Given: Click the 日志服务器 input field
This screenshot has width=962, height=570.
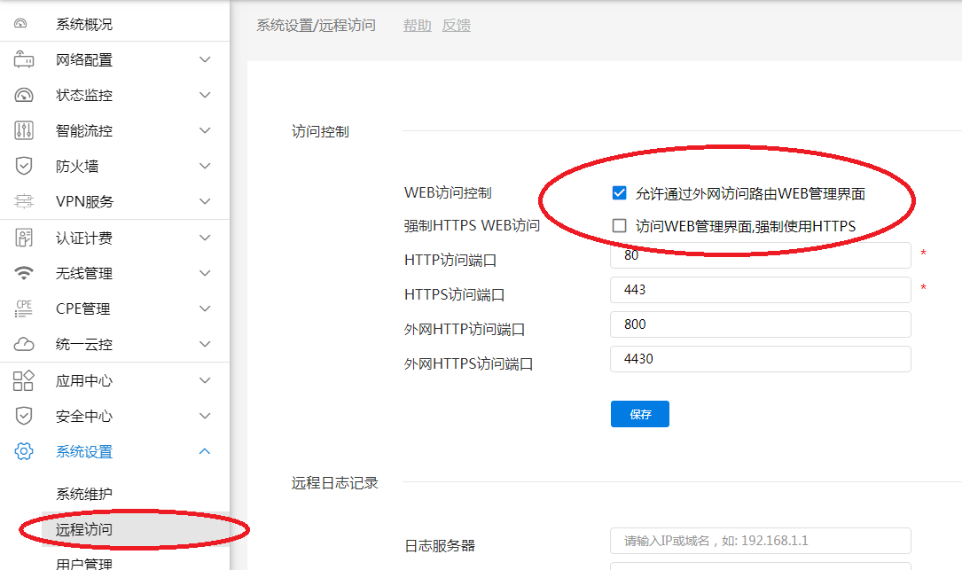Looking at the screenshot, I should tap(760, 541).
